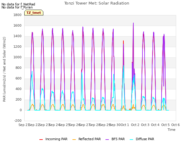
Task: Click the red Incoming PAR legend swatch
Action: (41, 140)
